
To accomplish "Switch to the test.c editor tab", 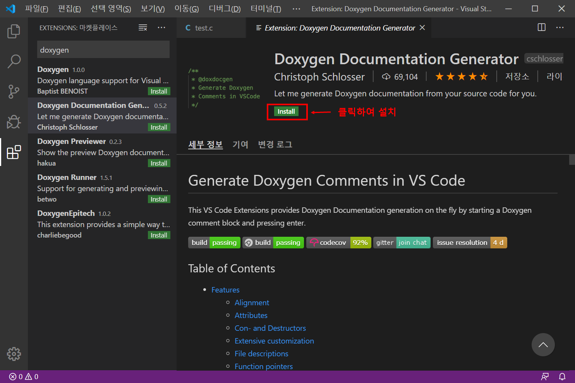I will pyautogui.click(x=211, y=27).
